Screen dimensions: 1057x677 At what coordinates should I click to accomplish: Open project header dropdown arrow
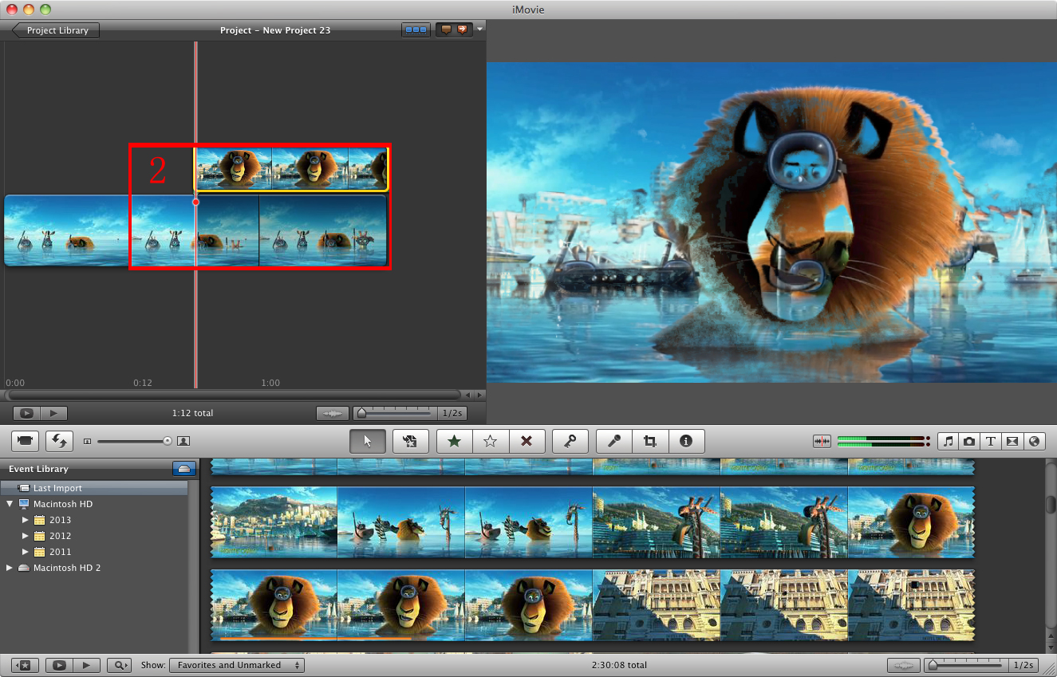tap(480, 30)
